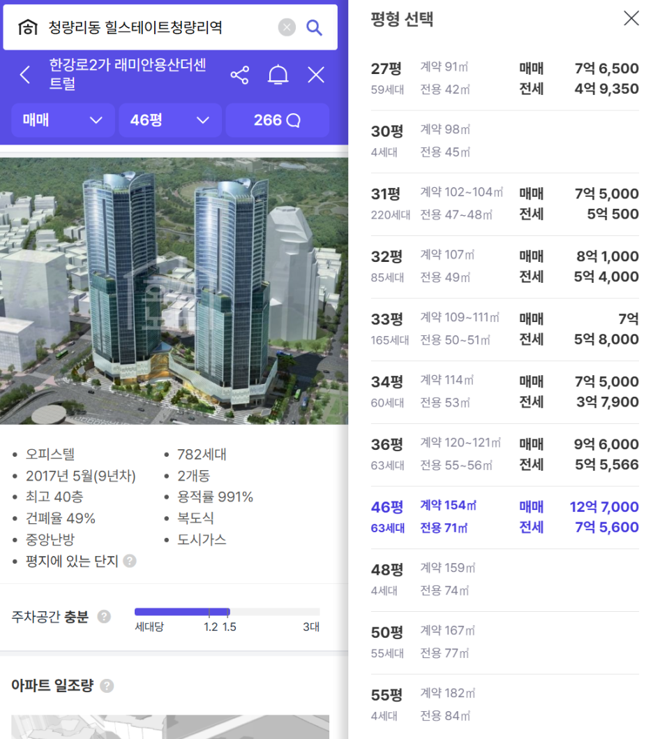Click 도시가스 fuel text

(202, 540)
